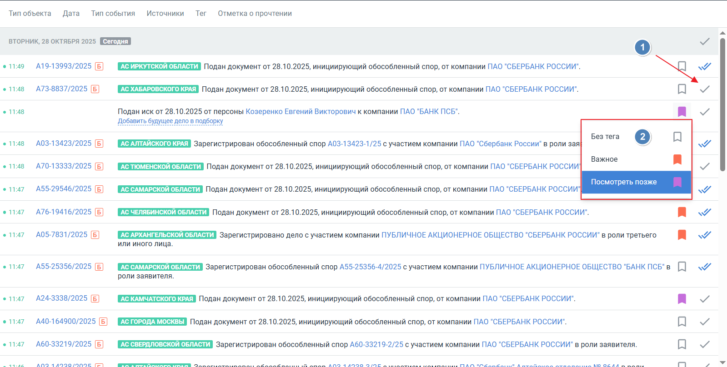Image resolution: width=727 pixels, height=367 pixels.
Task: Click purple bookmark on Козеренко lawsuit row
Action: pos(682,112)
